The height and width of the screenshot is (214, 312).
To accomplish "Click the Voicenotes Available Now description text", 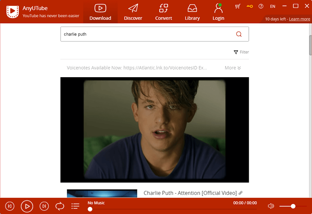I will coord(137,68).
